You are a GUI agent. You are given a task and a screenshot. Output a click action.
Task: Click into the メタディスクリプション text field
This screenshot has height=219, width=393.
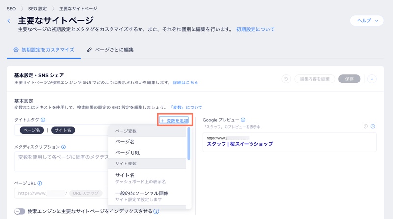tap(61, 162)
